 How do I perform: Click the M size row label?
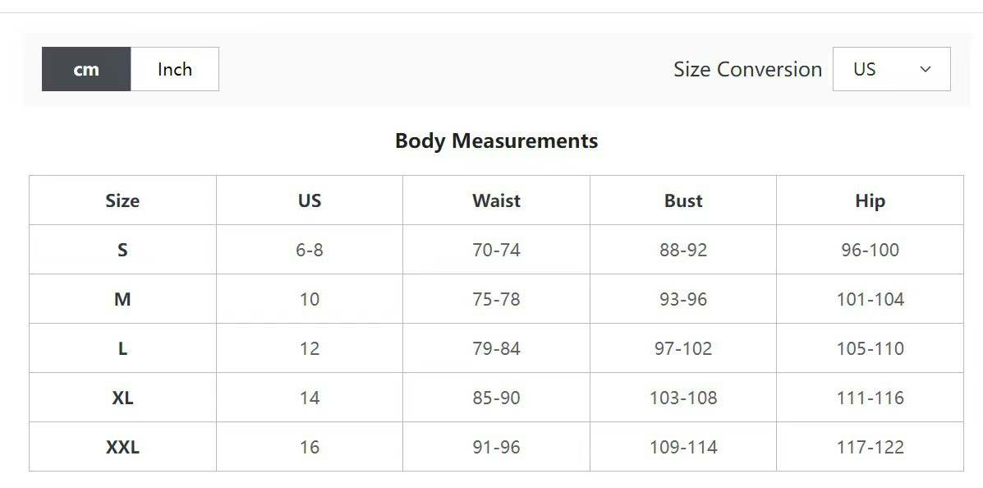[x=122, y=298]
